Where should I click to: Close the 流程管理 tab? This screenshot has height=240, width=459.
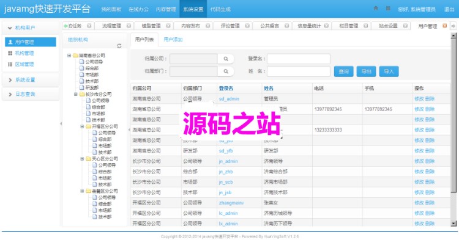129,26
